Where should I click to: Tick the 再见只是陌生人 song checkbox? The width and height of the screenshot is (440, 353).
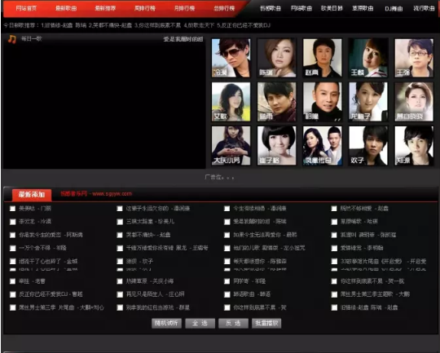(120, 294)
